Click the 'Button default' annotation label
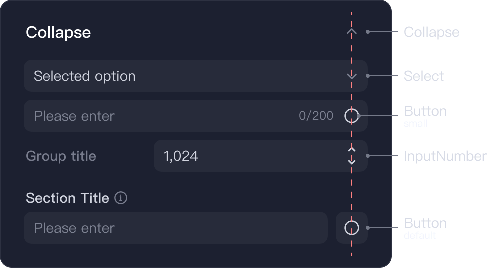 coord(425,228)
